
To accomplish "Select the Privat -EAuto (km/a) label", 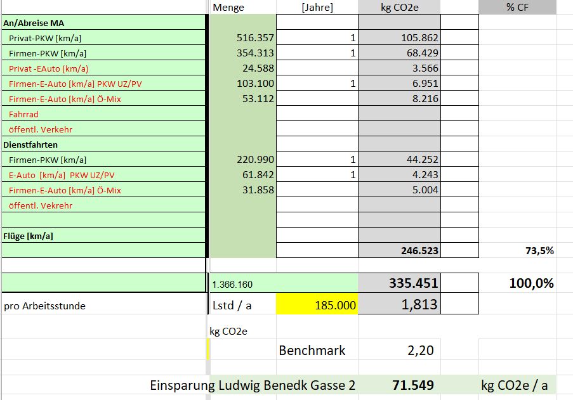I will coord(49,68).
